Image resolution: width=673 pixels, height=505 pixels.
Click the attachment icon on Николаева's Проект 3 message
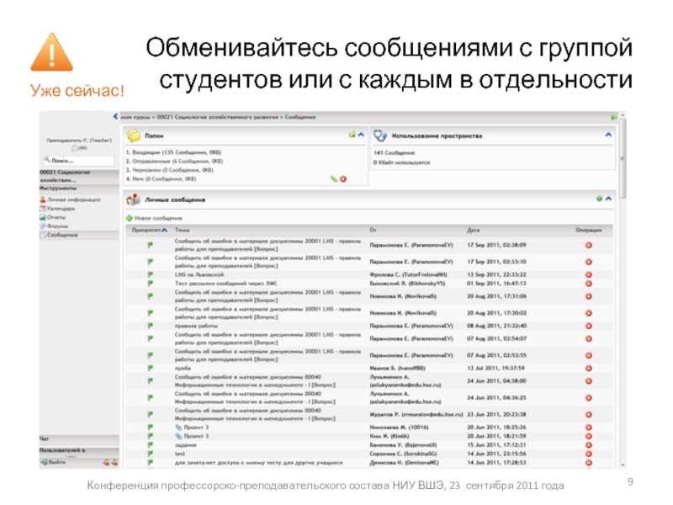(178, 428)
